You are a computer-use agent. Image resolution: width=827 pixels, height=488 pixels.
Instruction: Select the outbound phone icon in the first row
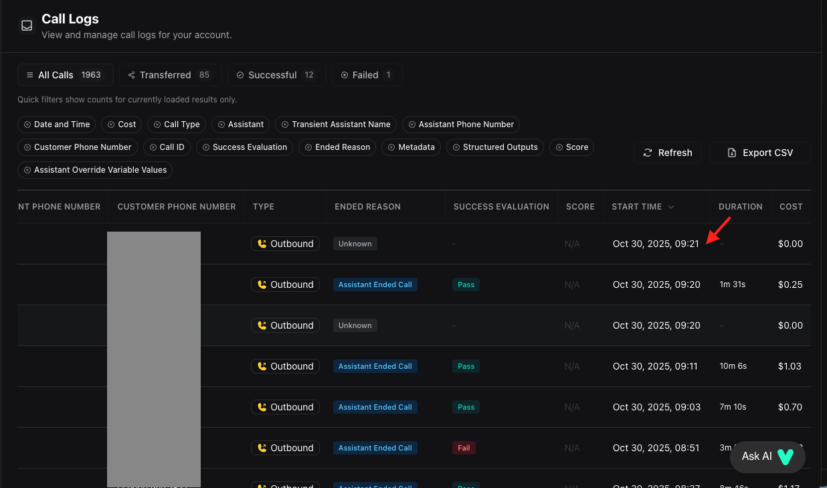pos(262,243)
